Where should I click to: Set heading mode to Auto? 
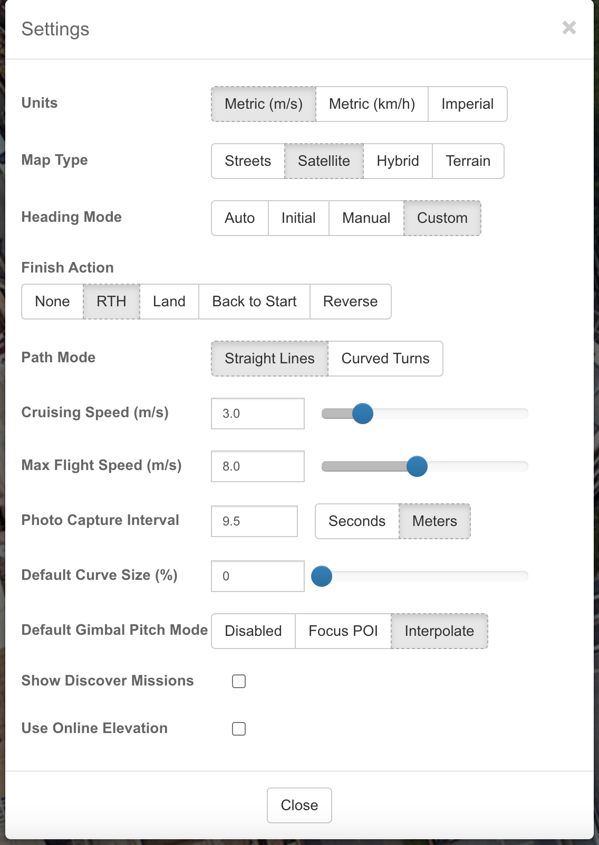tap(239, 218)
